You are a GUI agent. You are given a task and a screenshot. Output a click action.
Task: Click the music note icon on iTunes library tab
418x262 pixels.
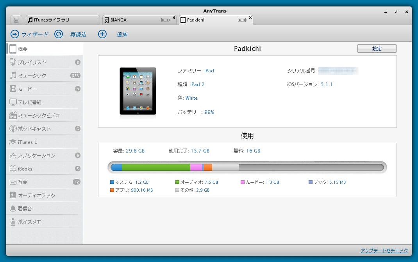click(x=30, y=20)
